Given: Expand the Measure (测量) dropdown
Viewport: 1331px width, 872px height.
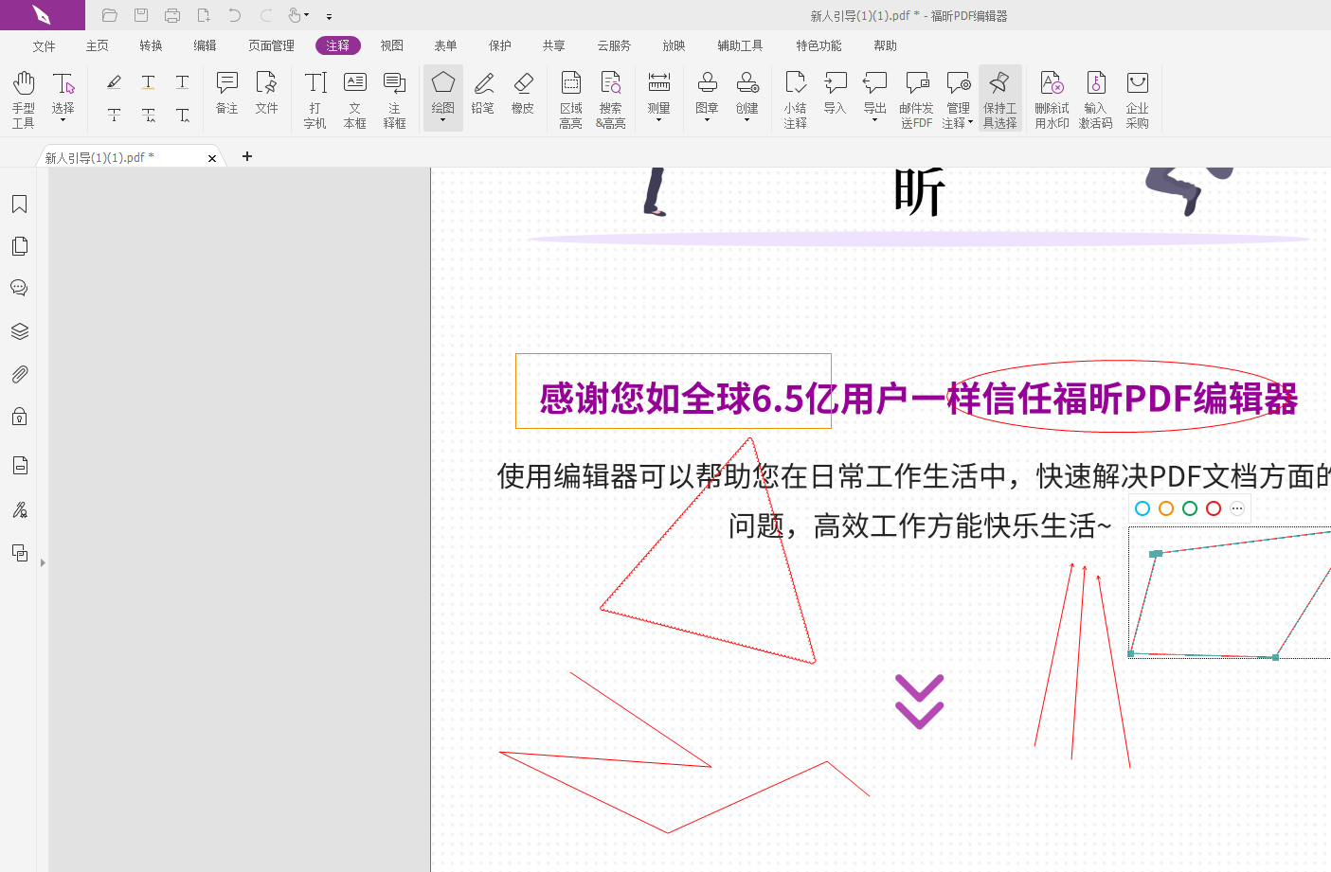Looking at the screenshot, I should (x=659, y=120).
